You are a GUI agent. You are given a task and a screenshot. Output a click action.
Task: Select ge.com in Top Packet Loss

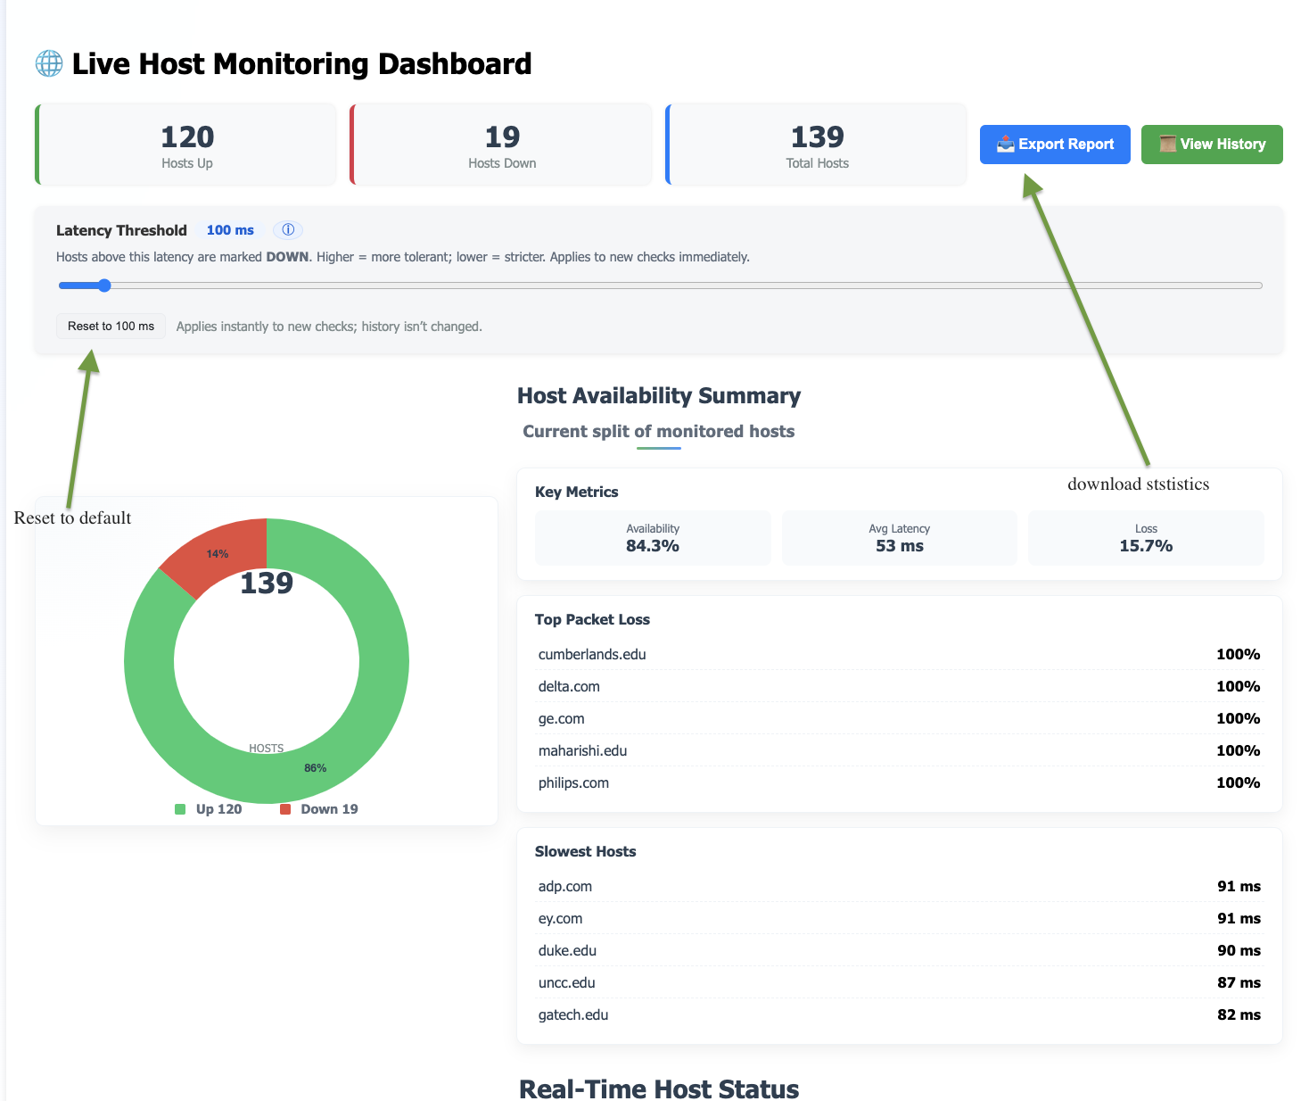click(900, 718)
